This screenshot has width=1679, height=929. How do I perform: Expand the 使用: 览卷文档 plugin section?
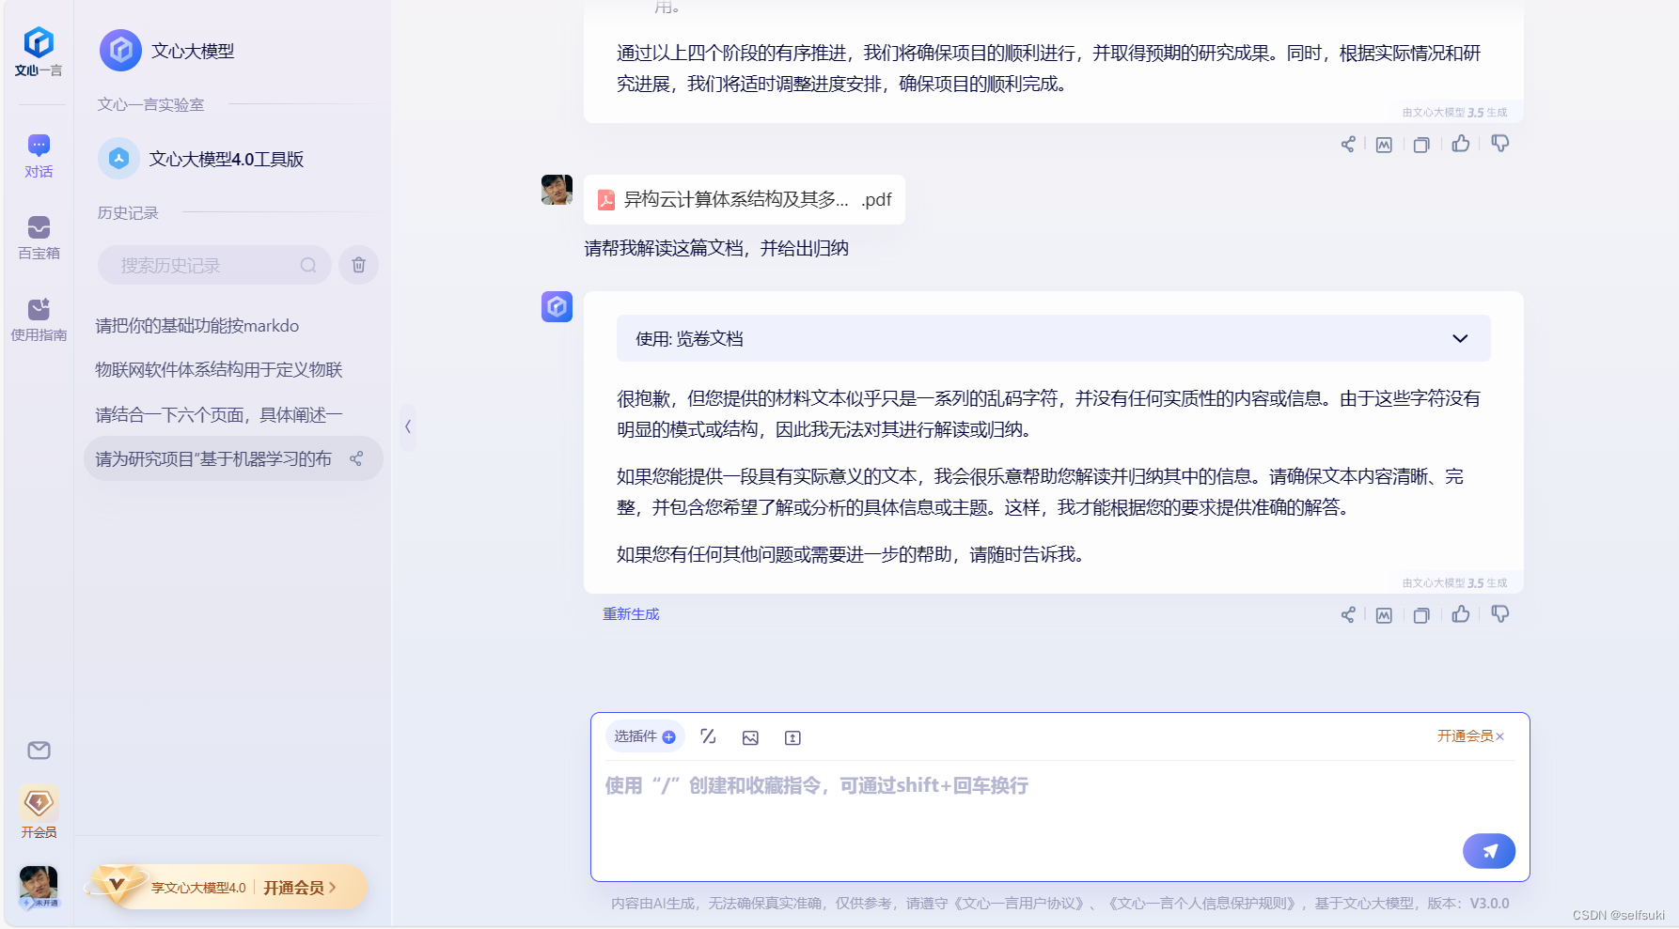pos(1054,338)
